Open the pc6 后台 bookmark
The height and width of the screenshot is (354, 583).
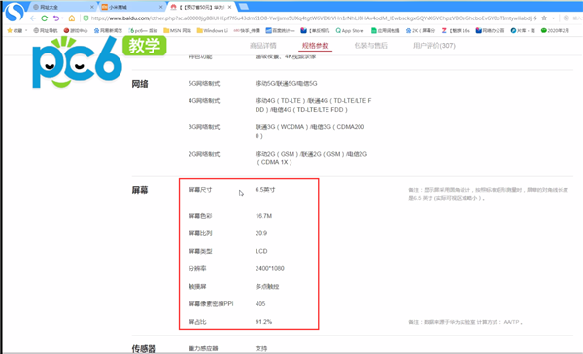coord(143,30)
